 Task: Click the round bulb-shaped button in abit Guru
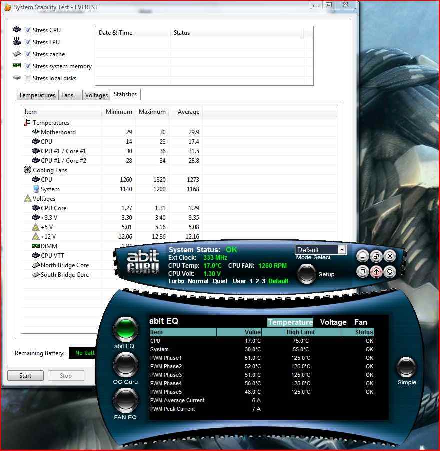click(x=390, y=272)
